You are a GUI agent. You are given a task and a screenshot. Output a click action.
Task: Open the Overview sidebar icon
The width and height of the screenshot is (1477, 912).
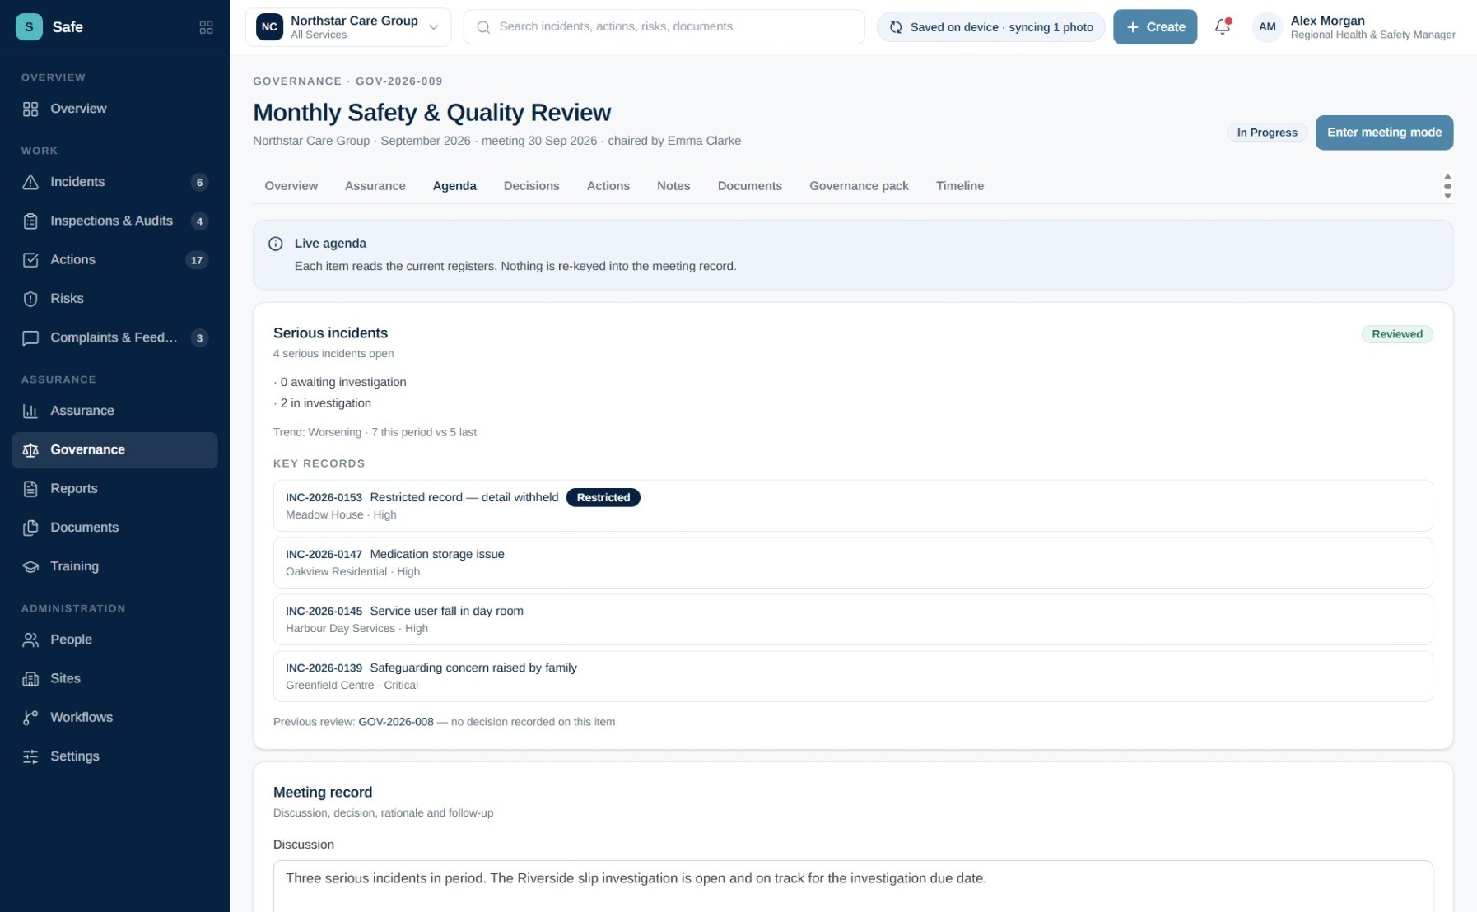click(30, 109)
